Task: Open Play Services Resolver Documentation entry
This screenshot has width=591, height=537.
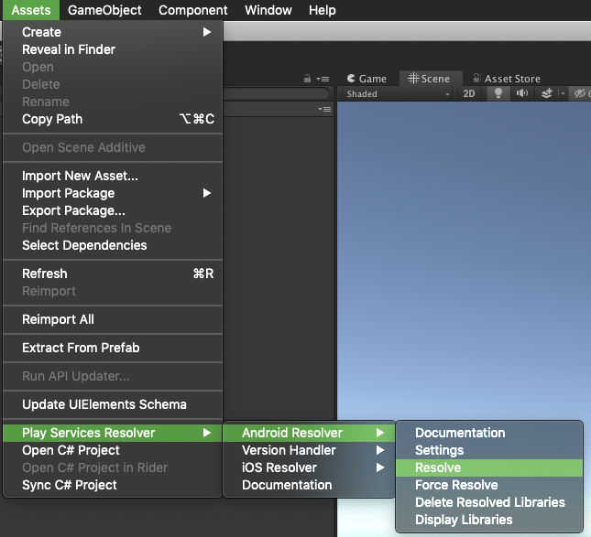Action: pos(309,485)
